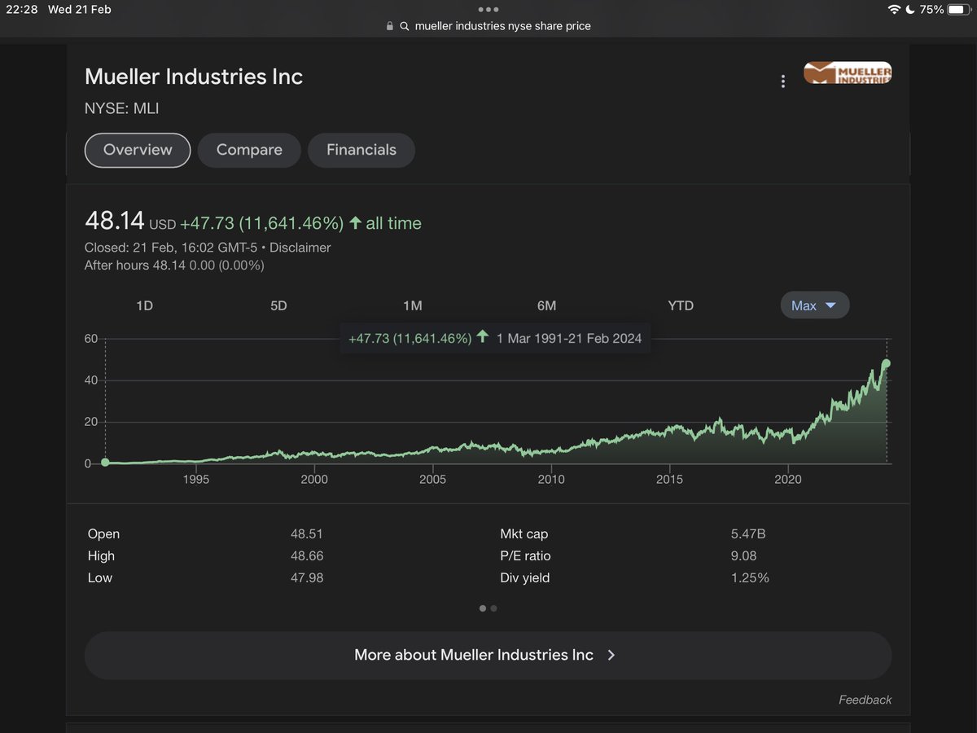Screen dimensions: 977x733
Task: Tap the Mkt cap label
Action: (x=524, y=534)
